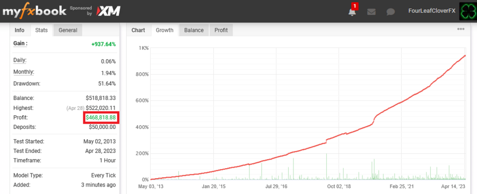The height and width of the screenshot is (194, 477).
Task: Open the mail envelope icon
Action: (371, 12)
